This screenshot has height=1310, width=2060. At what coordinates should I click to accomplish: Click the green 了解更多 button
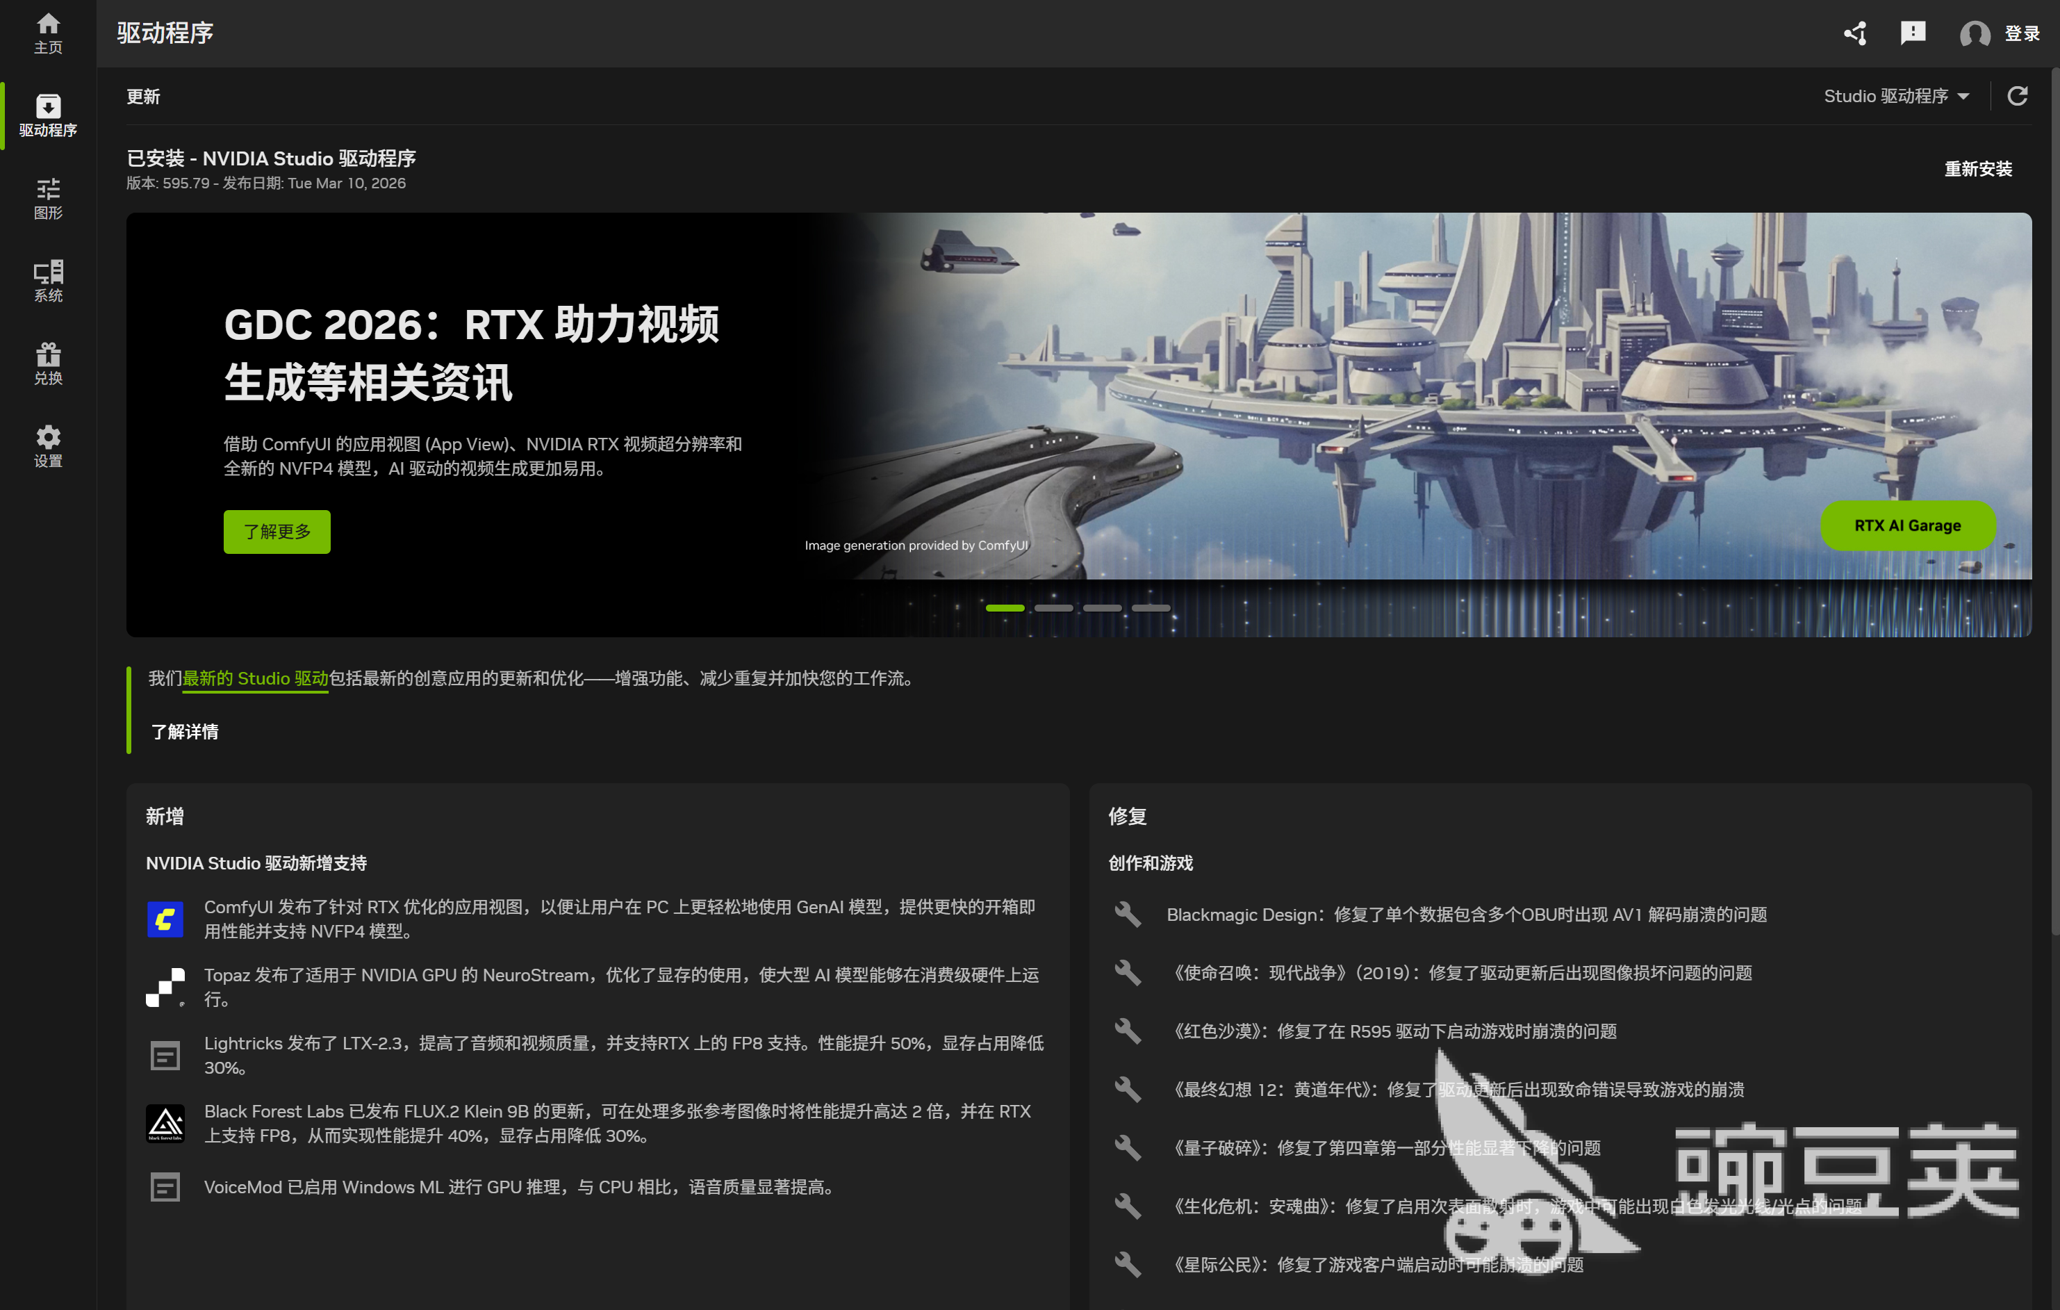pyautogui.click(x=277, y=532)
